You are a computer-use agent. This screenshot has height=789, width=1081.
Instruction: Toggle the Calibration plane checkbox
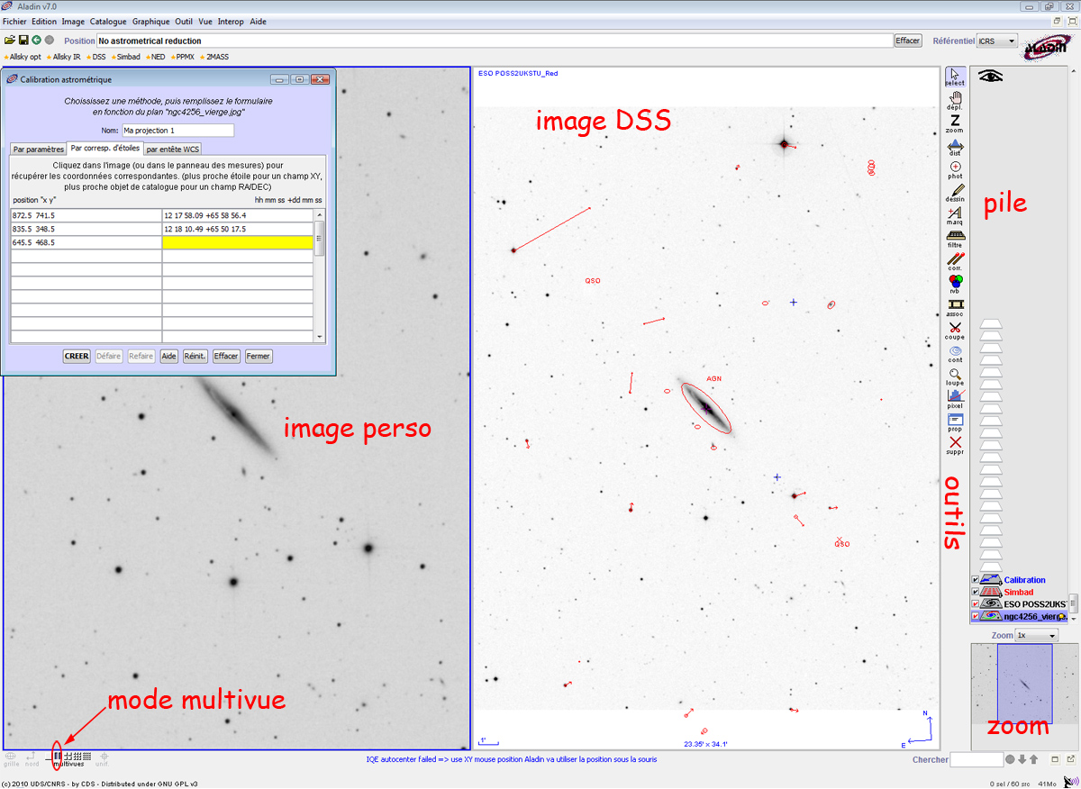coord(975,580)
